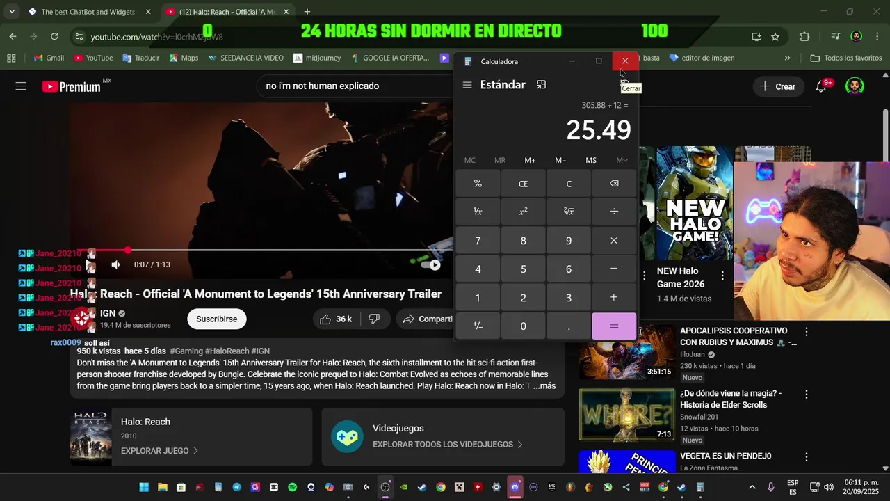Click the Compartir share button
Image resolution: width=890 pixels, height=501 pixels.
(426, 319)
